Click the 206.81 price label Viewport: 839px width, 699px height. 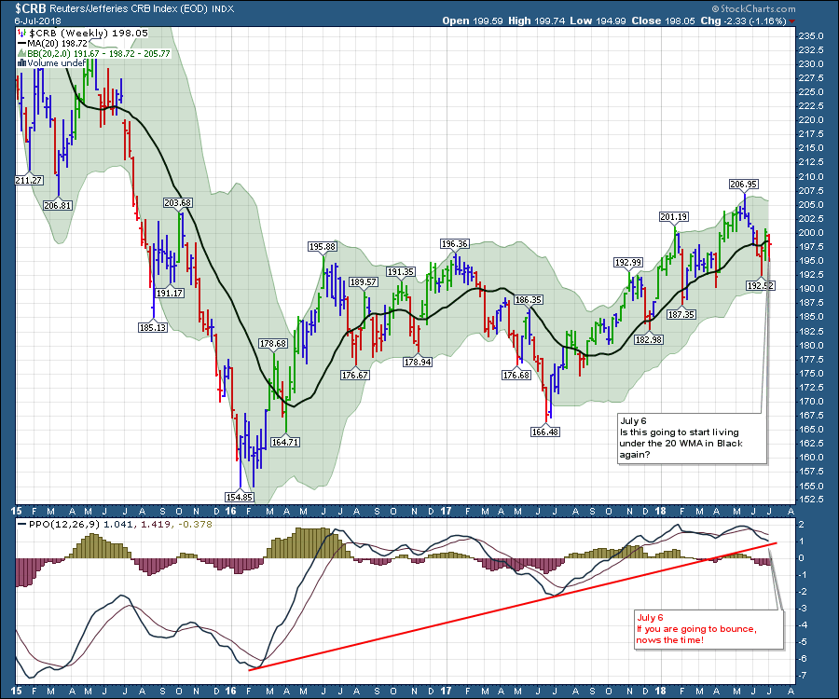tap(57, 205)
